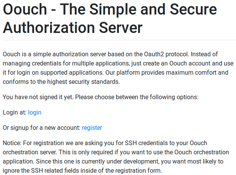Click the horizontal divider below the heading
This screenshot has width=236, height=175.
point(118,40)
